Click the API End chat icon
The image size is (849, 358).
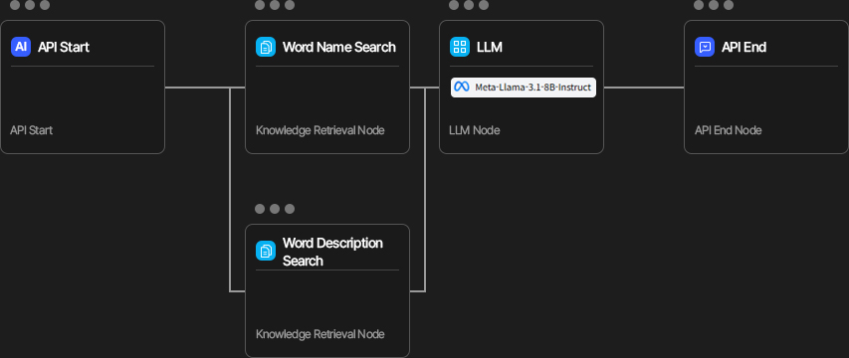pyautogui.click(x=705, y=47)
